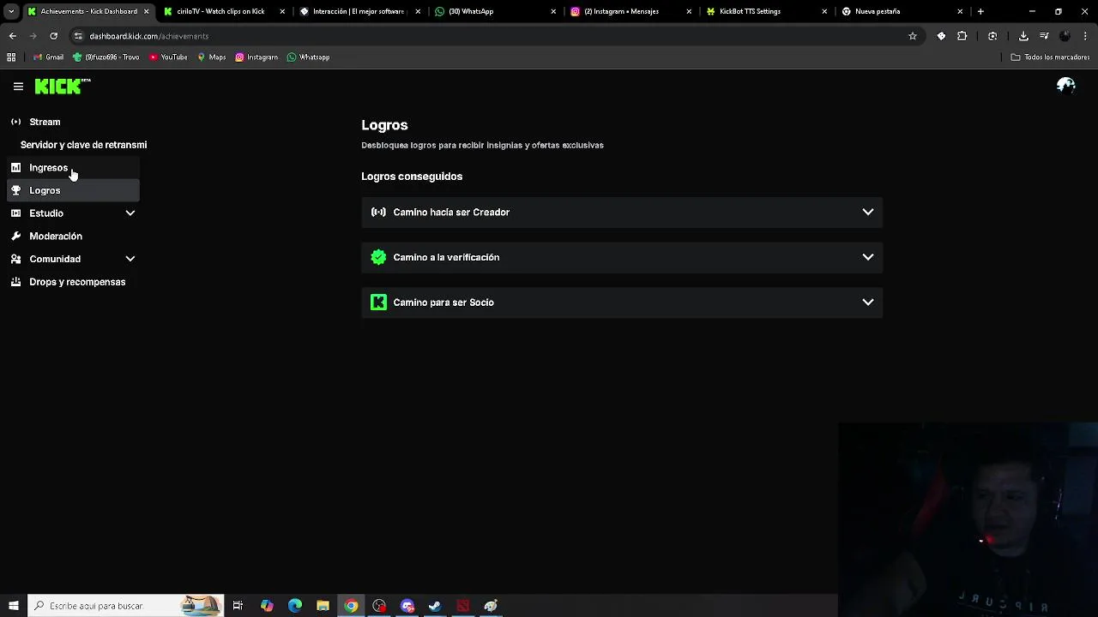The image size is (1098, 617).
Task: Select the Logros sidebar item
Action: [74, 190]
